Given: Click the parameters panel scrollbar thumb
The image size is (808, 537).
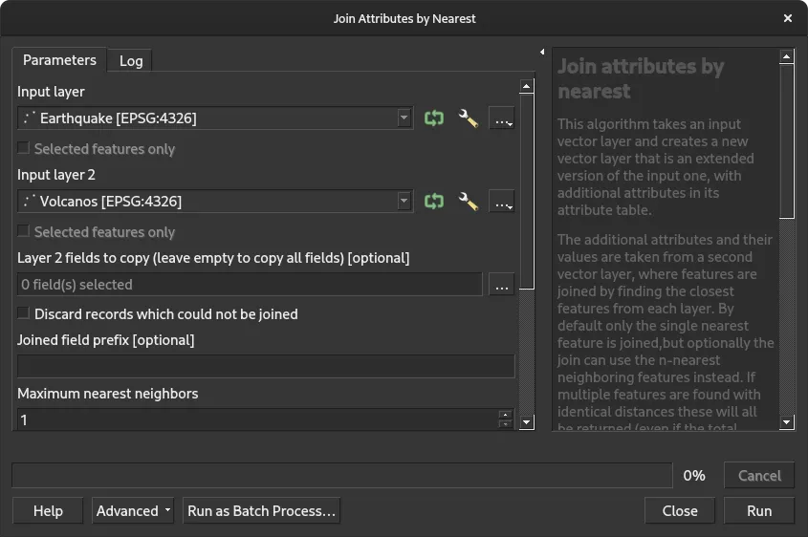Looking at the screenshot, I should click(526, 191).
